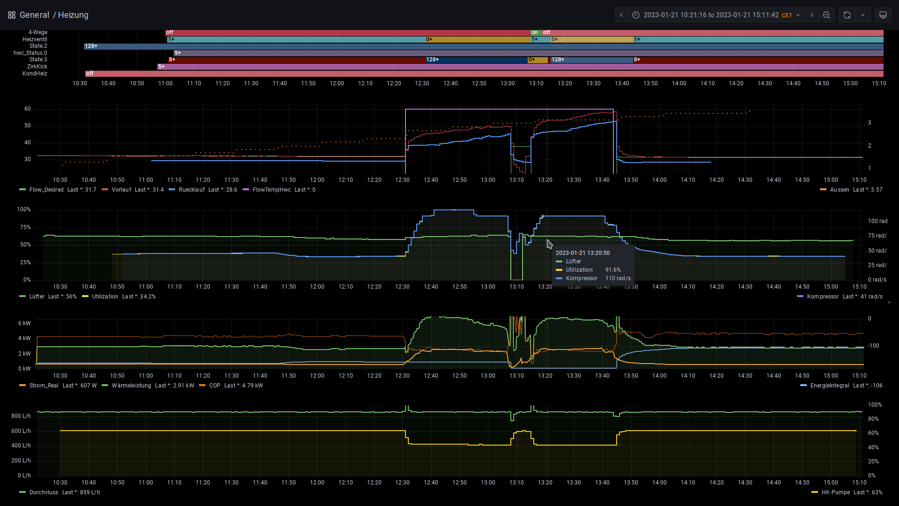Refresh the dashboard
Screen dimensions: 899x506
[847, 15]
